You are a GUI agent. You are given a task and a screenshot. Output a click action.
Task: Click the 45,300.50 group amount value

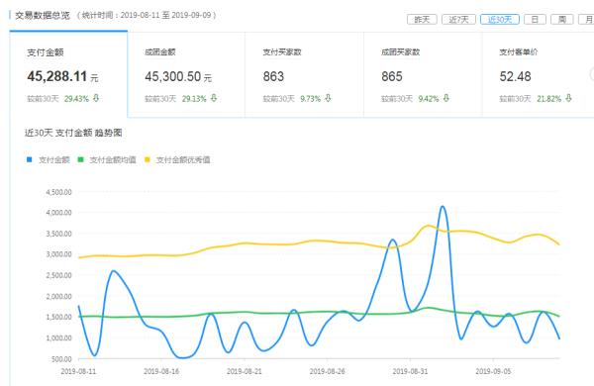coord(172,76)
